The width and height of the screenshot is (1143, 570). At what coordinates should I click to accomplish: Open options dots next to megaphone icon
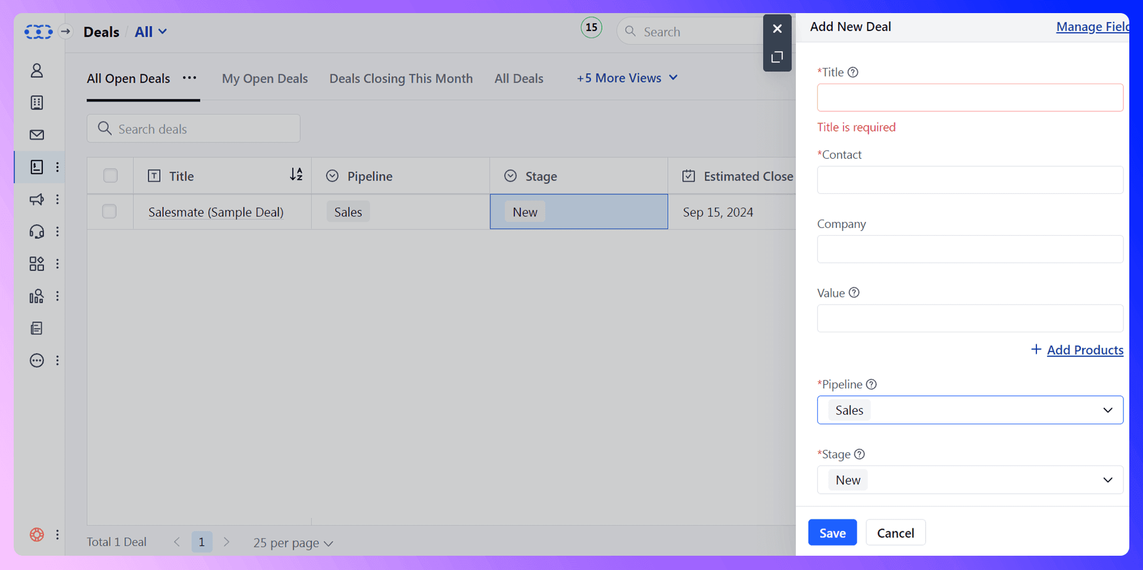[57, 199]
